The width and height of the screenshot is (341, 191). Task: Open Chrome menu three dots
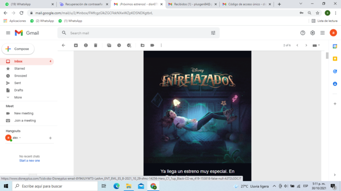(336, 13)
